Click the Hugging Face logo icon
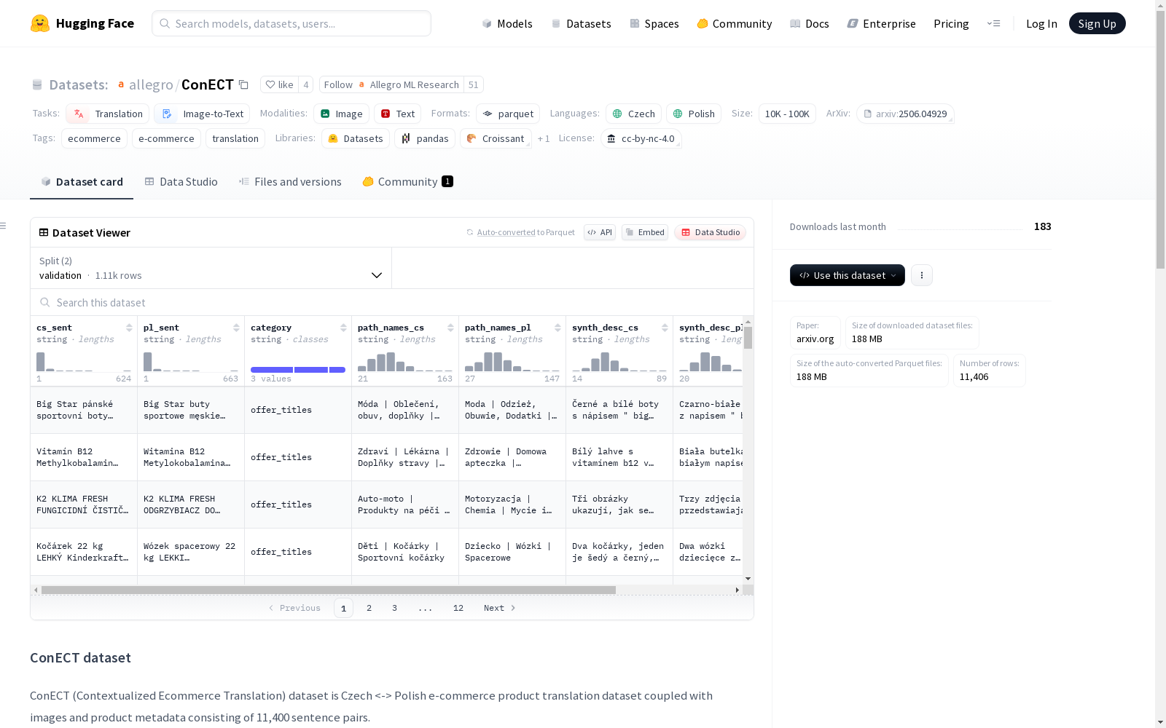 click(x=40, y=23)
